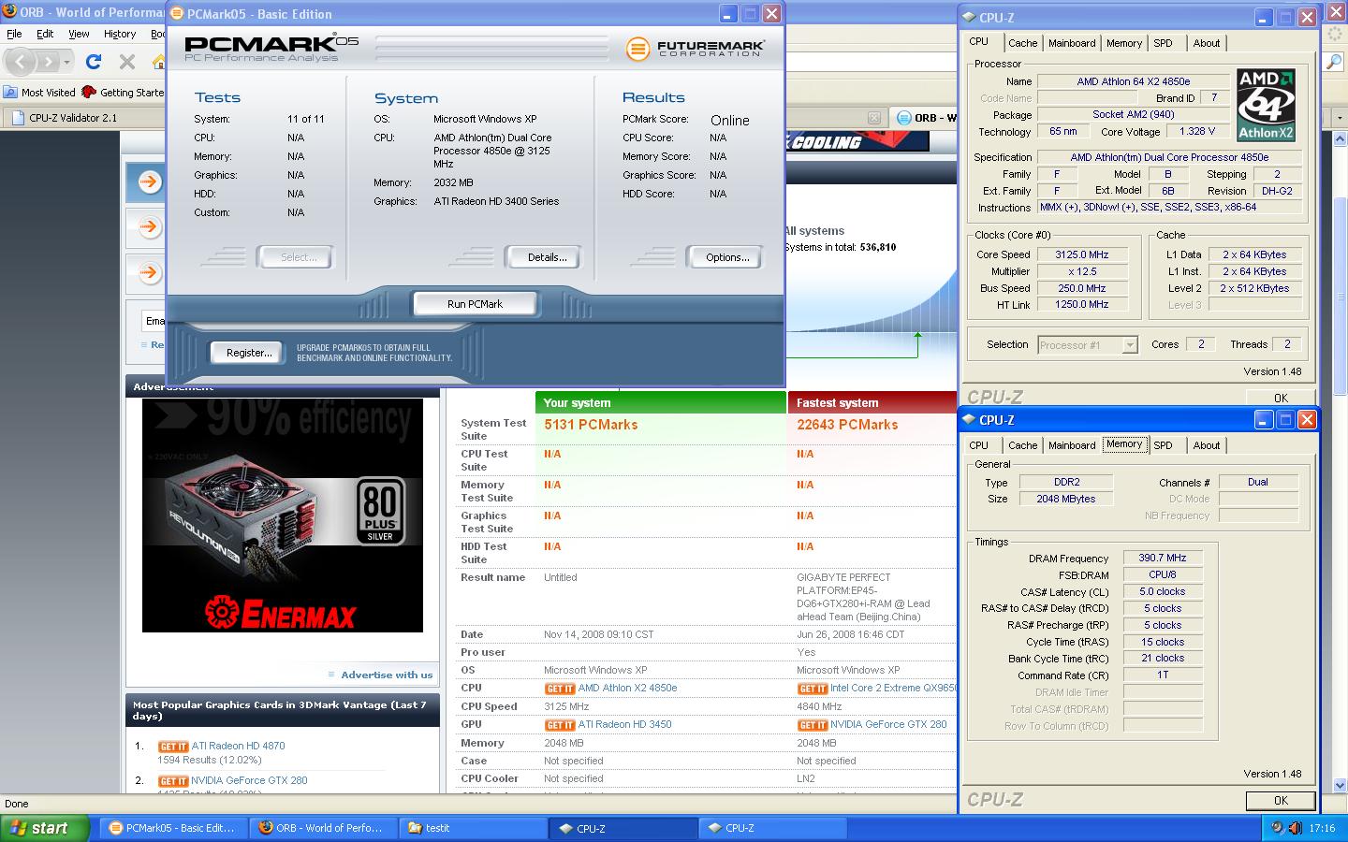Viewport: 1348px width, 842px height.
Task: Click OK in bottom CPU-Z memory window
Action: click(1281, 801)
